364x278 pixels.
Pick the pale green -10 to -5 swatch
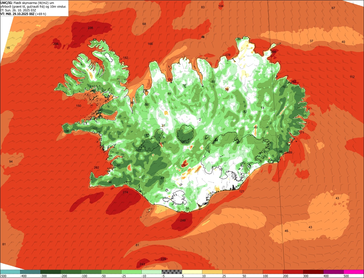click(x=151, y=272)
